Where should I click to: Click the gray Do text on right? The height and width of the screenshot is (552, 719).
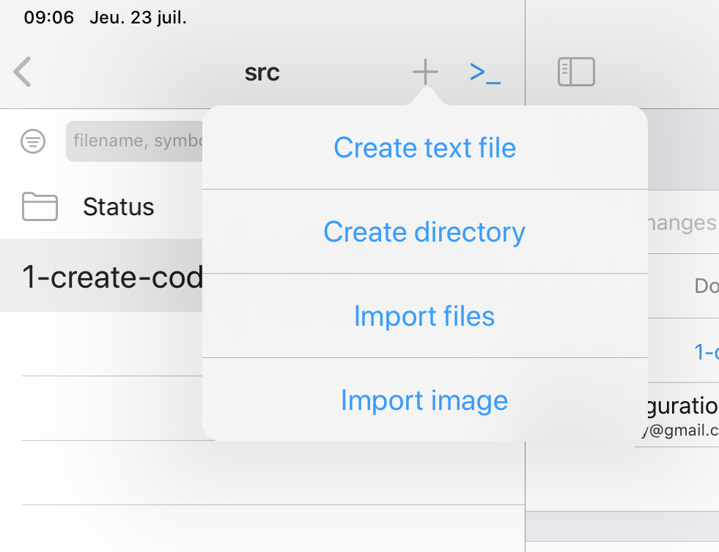click(x=706, y=286)
